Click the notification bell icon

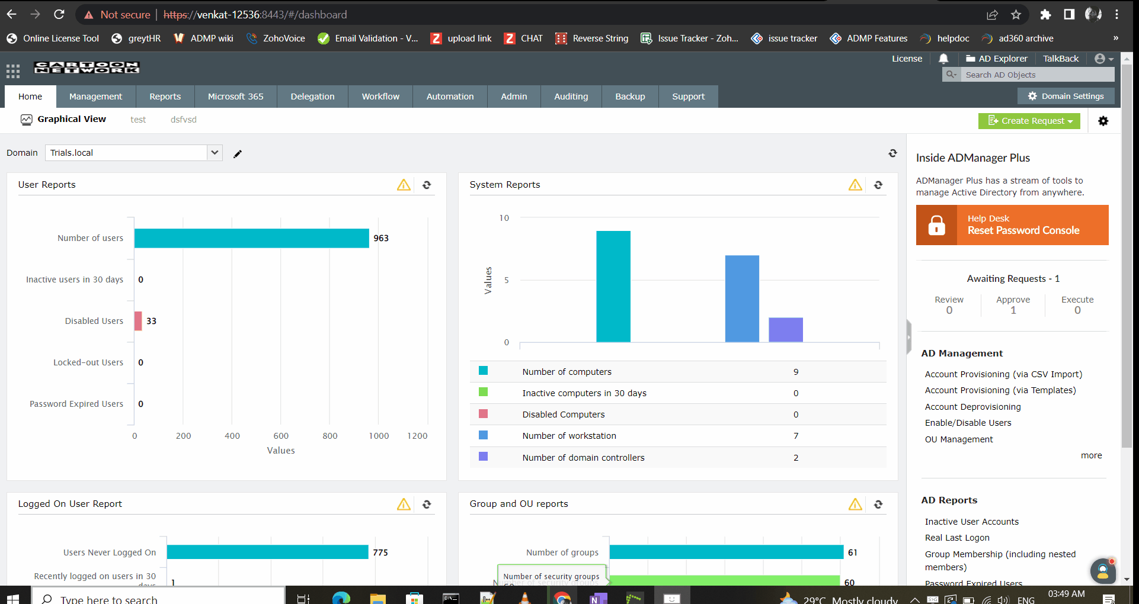coord(943,59)
